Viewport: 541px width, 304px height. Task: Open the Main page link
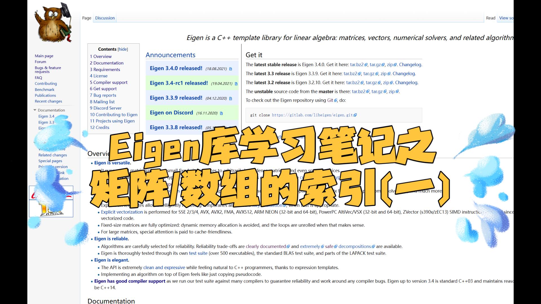tap(44, 56)
